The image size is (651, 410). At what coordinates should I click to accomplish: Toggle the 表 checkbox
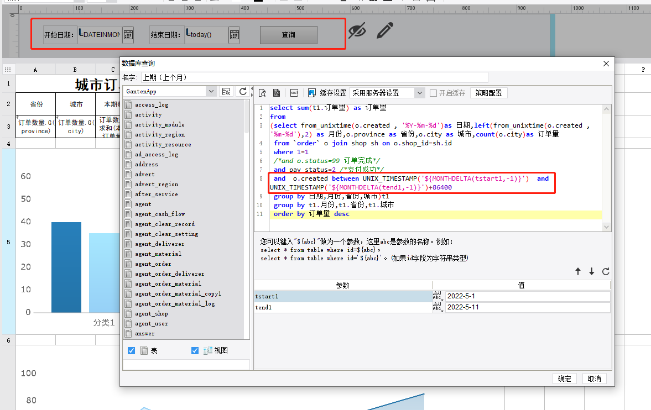coord(131,351)
